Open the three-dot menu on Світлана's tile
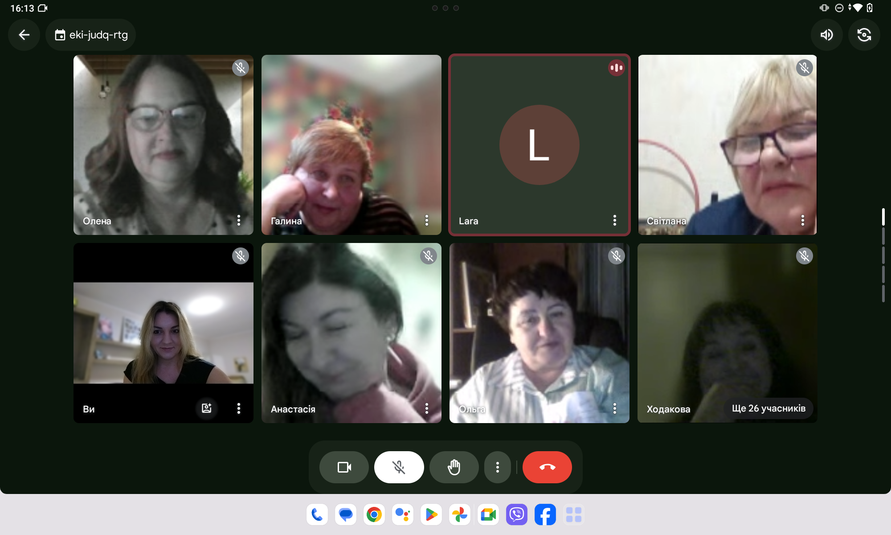 [802, 220]
